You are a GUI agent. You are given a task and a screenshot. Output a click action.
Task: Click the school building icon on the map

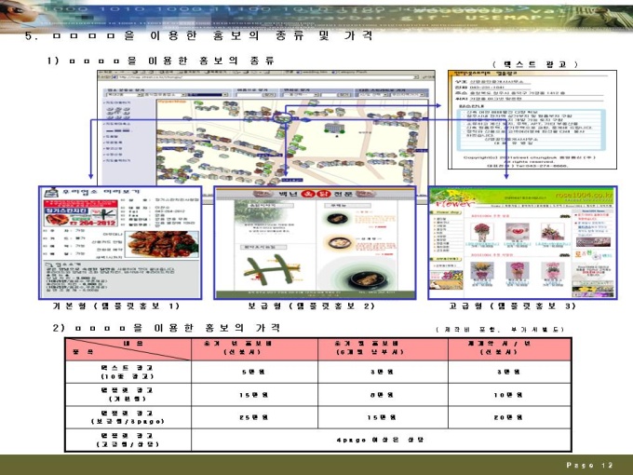[x=335, y=128]
